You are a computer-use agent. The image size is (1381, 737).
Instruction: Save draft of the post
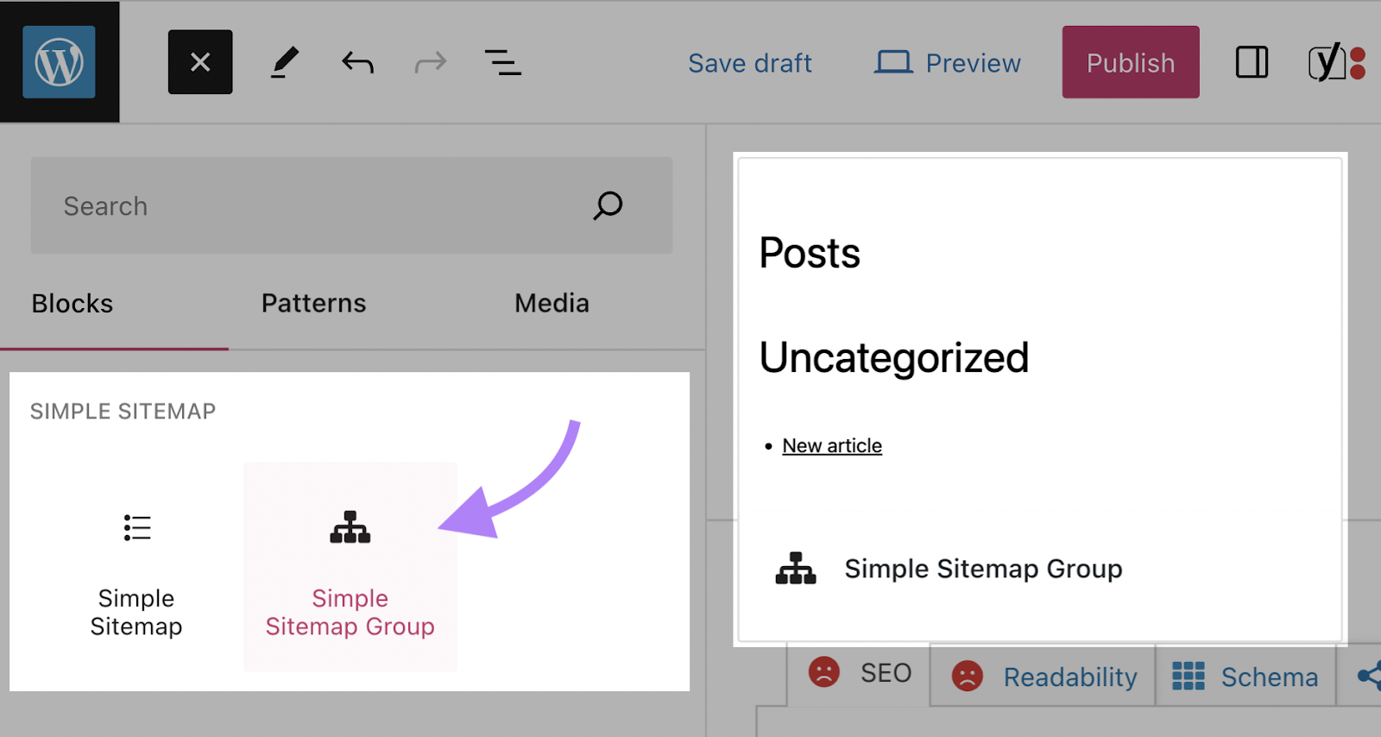tap(750, 63)
